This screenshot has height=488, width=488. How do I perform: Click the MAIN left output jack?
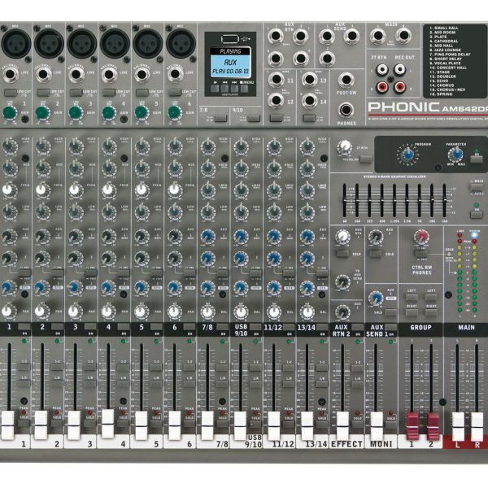coord(378,36)
